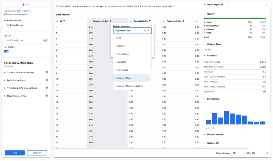This screenshot has width=273, height=161.
Task: Click the SepalLengthCm column filter icon
Action: point(111,21)
